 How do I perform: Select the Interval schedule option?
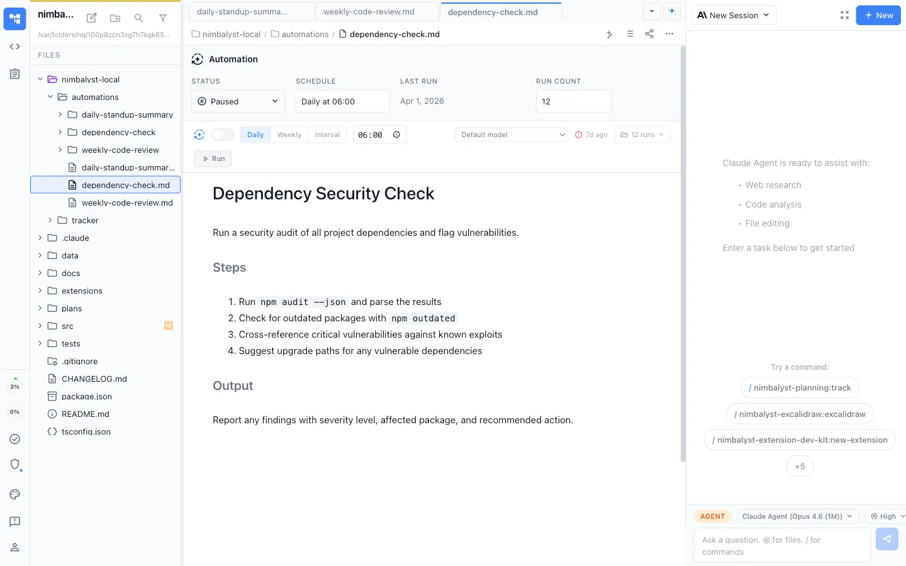(327, 135)
